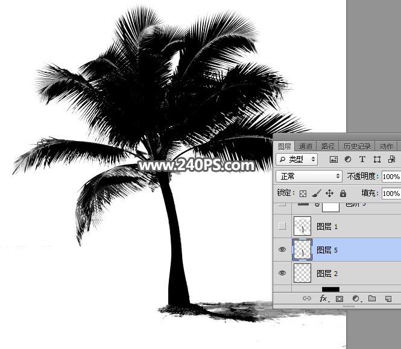Create a new layer
The width and height of the screenshot is (401, 349).
point(388,298)
